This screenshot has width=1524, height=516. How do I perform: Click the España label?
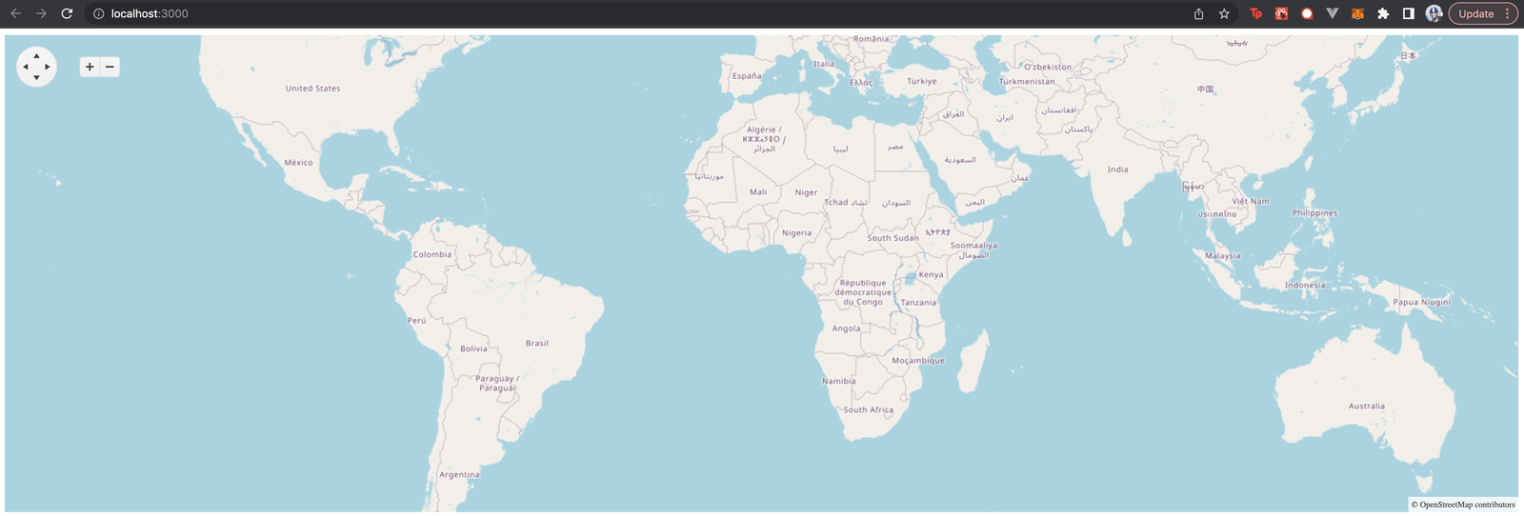tap(747, 76)
